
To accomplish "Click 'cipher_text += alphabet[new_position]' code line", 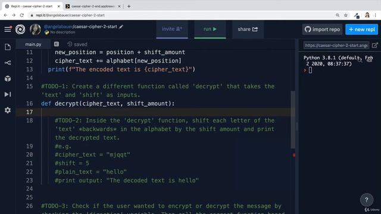I will 118,61.
